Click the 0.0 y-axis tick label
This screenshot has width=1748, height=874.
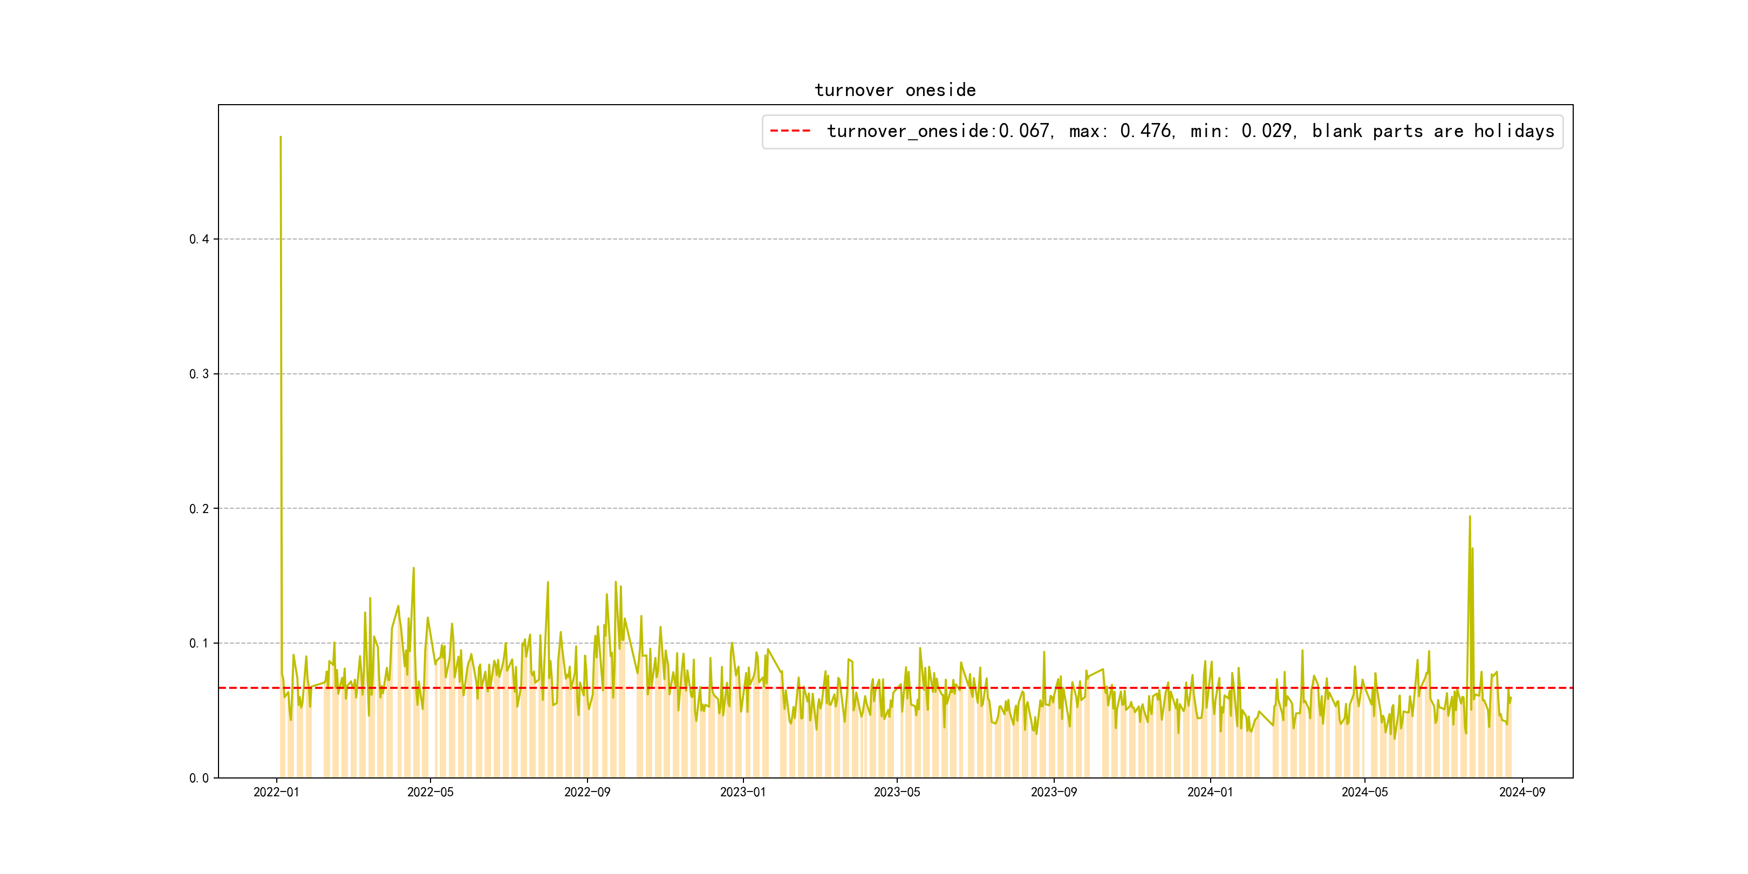pyautogui.click(x=199, y=779)
